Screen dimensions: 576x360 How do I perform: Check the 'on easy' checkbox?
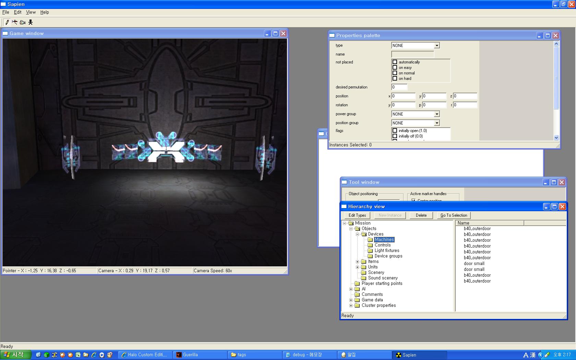pos(395,68)
